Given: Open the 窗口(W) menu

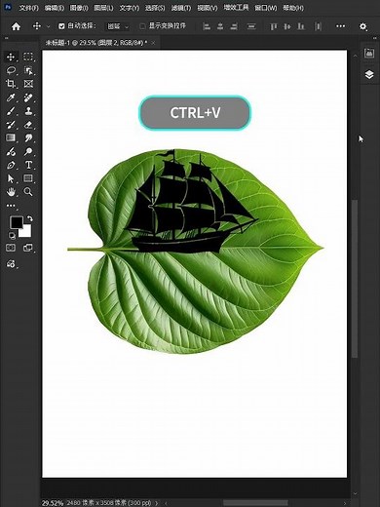Looking at the screenshot, I should click(266, 8).
